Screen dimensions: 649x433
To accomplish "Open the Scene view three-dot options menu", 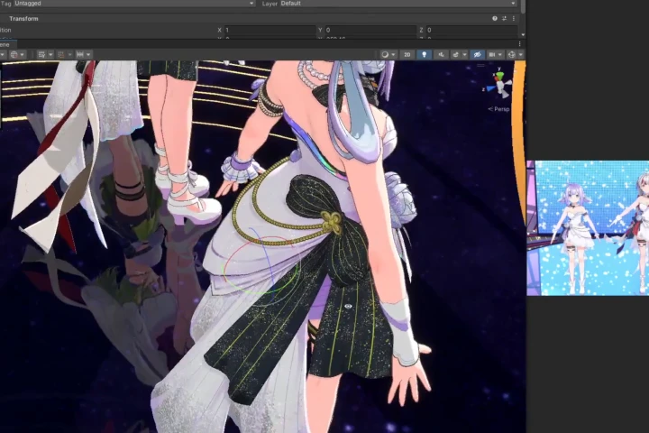I will tap(520, 44).
